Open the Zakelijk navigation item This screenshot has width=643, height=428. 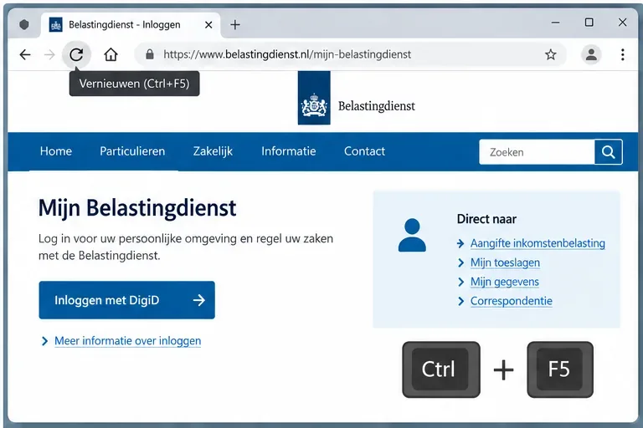213,151
